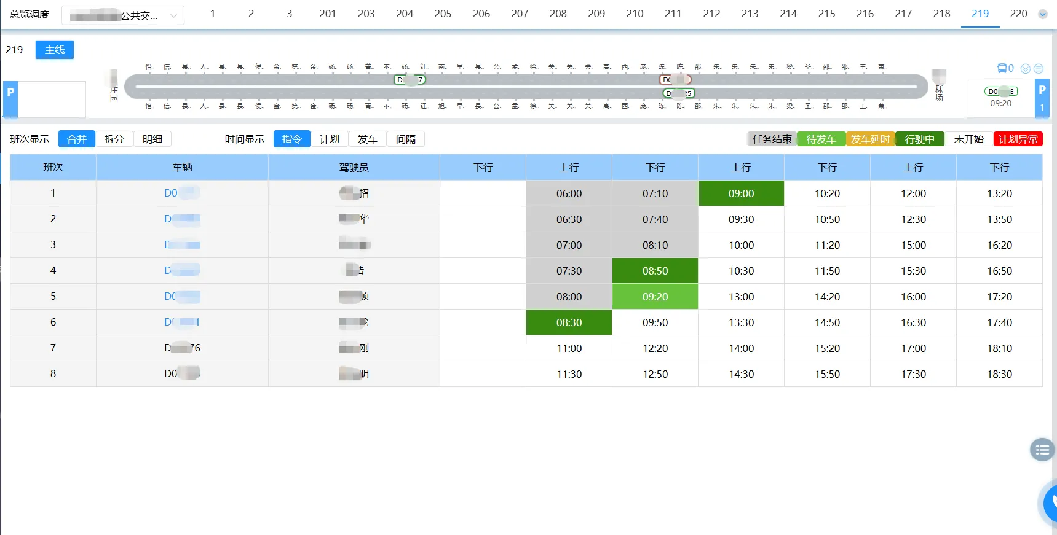
Task: Switch to route tab 220
Action: point(1018,14)
